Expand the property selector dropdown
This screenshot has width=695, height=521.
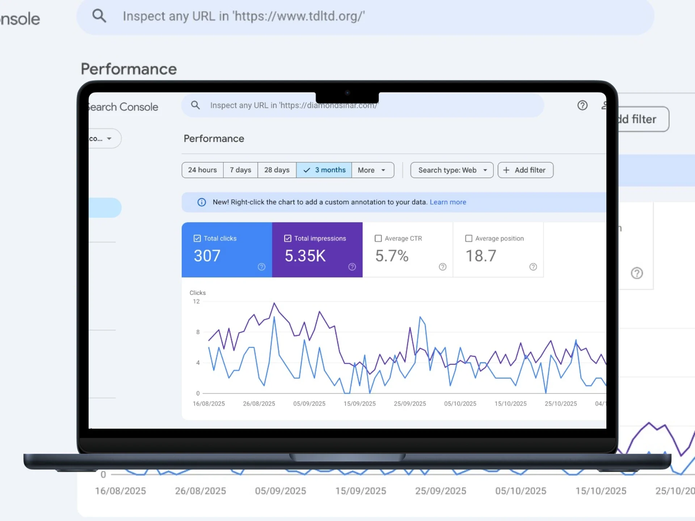105,139
